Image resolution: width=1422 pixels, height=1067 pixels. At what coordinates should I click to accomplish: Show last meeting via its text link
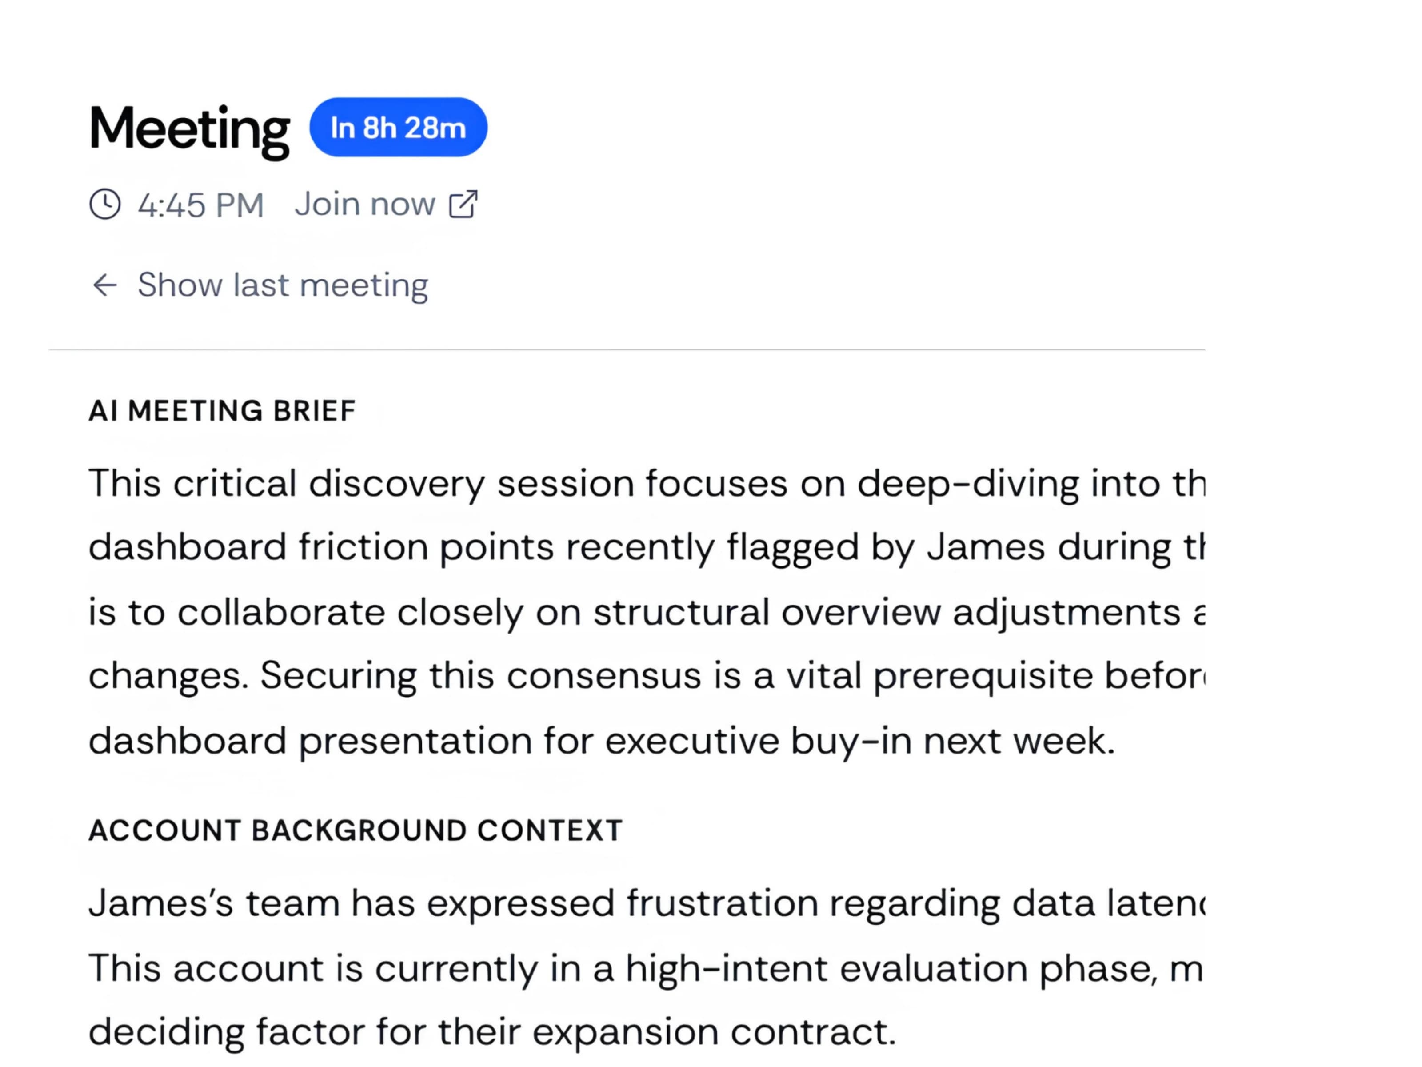pyautogui.click(x=283, y=285)
